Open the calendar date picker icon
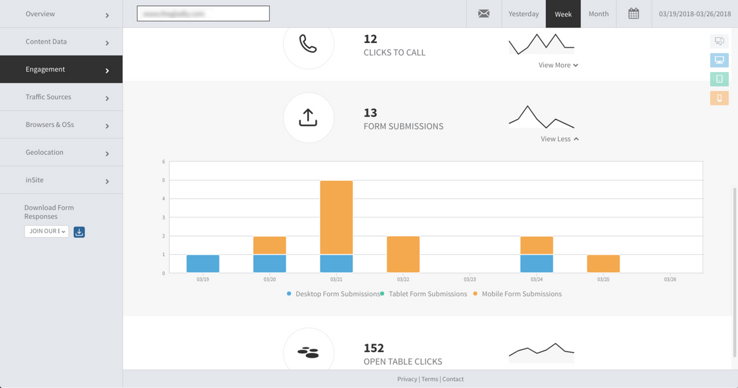 click(x=634, y=14)
